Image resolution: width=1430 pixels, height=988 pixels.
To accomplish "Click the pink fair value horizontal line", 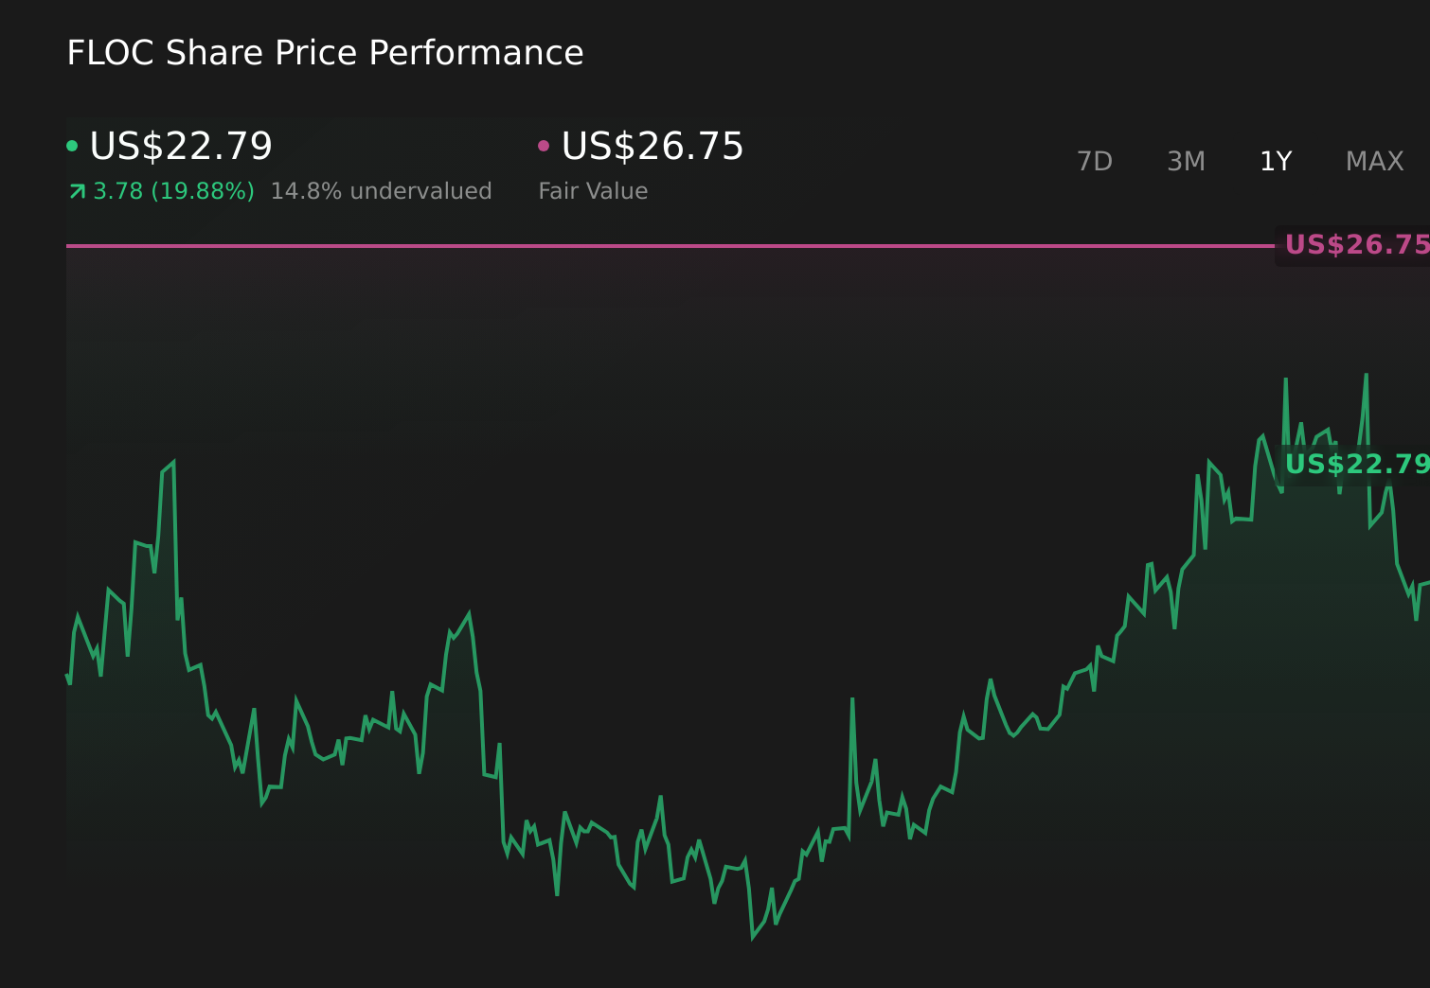I will [663, 247].
